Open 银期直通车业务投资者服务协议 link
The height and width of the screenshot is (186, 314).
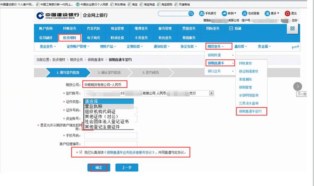pos(129,152)
